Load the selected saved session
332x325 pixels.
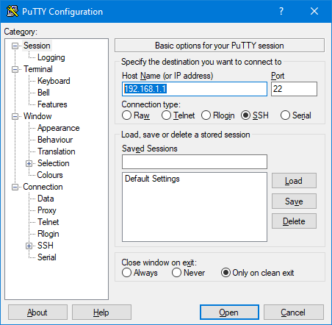[x=294, y=181]
